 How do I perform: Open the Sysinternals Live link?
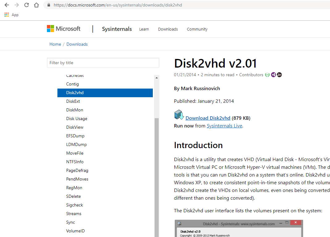pos(224,126)
